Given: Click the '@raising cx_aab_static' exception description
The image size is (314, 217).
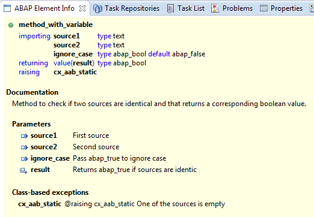Looking at the screenshot, I should 145,204.
